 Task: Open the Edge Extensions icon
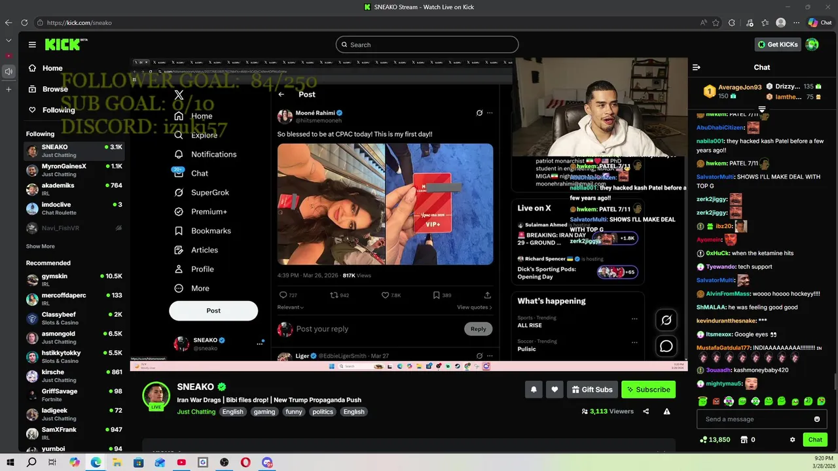coord(732,22)
